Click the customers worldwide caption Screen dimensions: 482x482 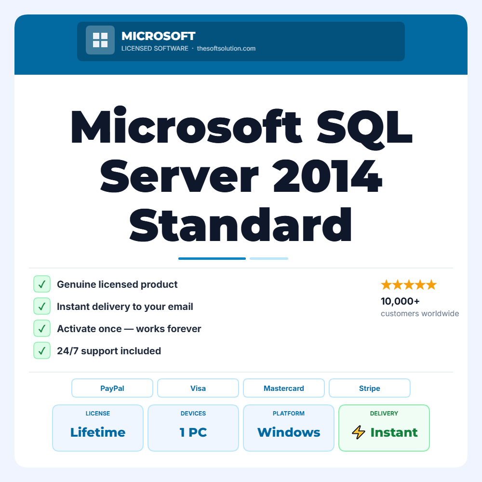(420, 314)
